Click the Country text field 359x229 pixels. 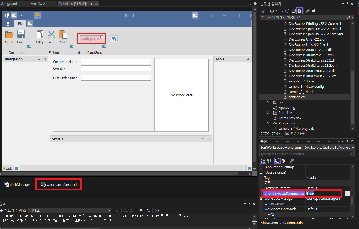point(116,68)
